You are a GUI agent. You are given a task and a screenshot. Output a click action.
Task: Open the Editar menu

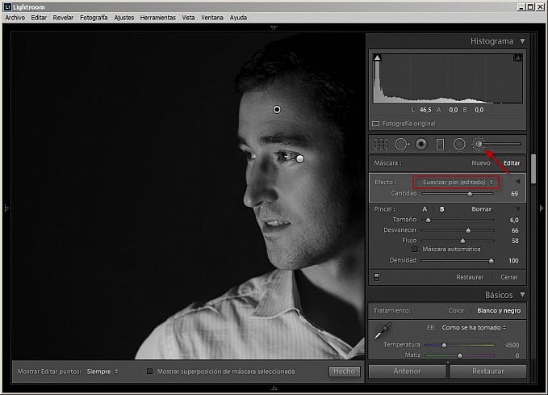pyautogui.click(x=39, y=18)
